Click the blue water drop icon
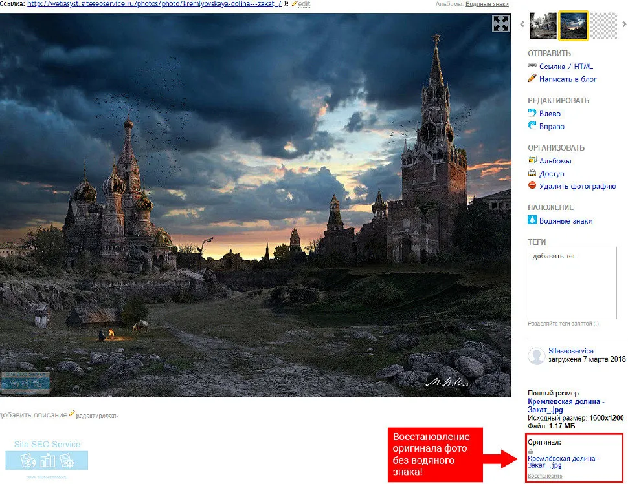Image resolution: width=628 pixels, height=484 pixels. [x=532, y=220]
